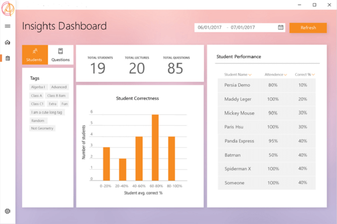Select the Class B 8am tag
Viewport: 337px width, 224px height.
pyautogui.click(x=56, y=95)
